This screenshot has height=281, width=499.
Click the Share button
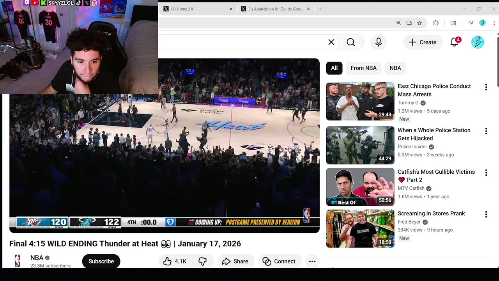point(235,261)
